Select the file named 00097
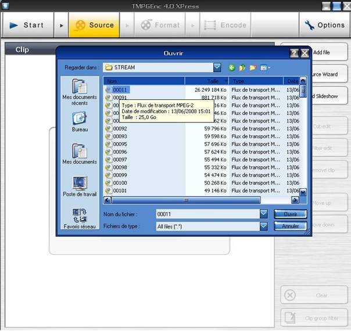351x331 pixels. click(120, 160)
